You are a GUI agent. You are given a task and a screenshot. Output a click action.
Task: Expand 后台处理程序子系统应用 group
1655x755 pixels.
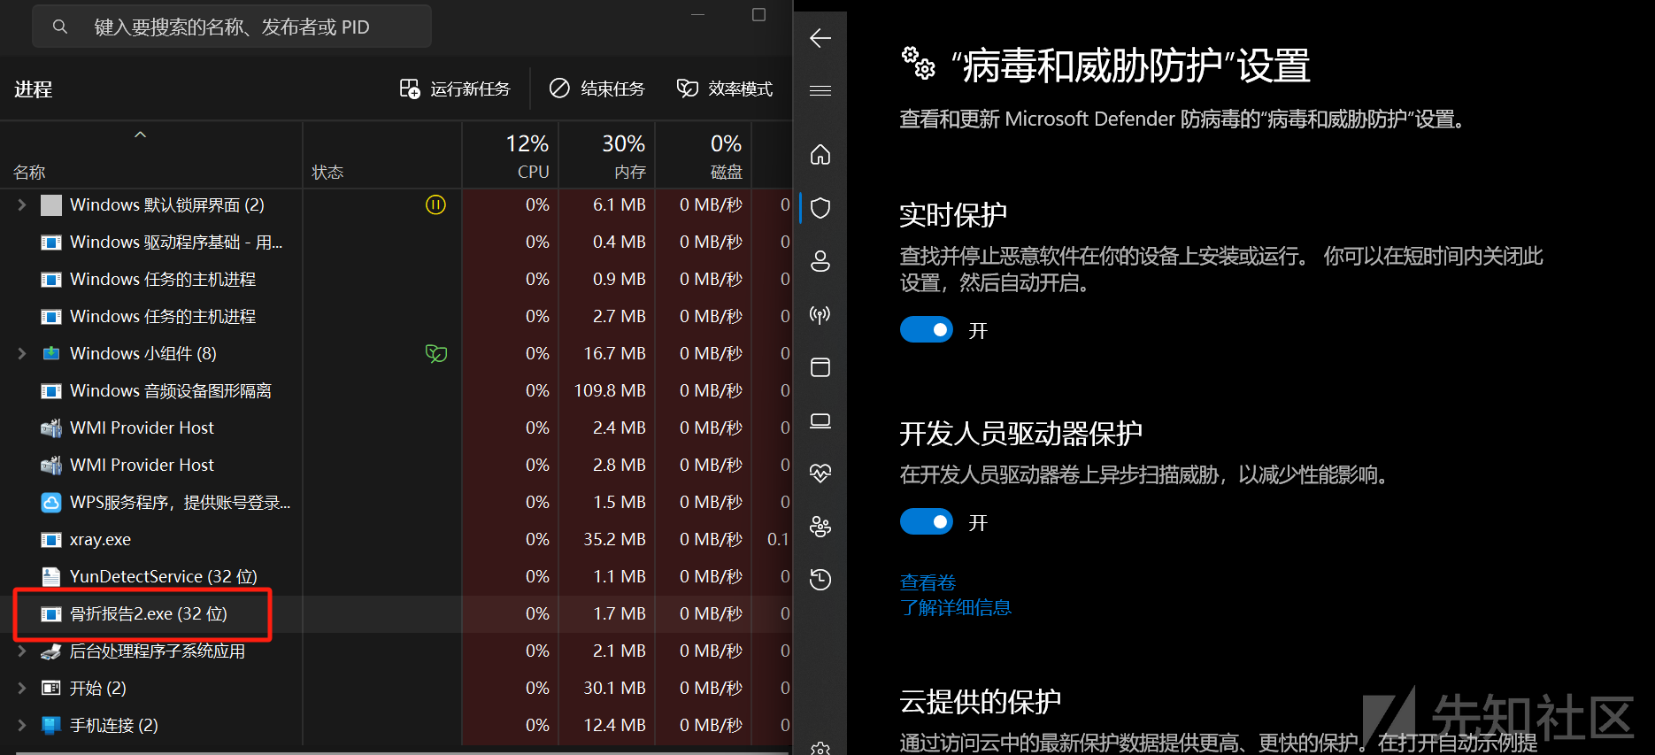coord(21,651)
